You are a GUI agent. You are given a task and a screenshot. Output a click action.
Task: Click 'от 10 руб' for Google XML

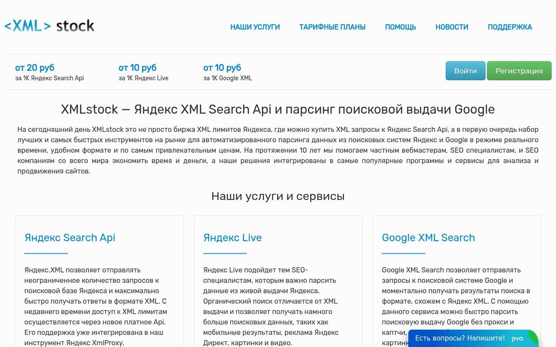click(x=222, y=68)
